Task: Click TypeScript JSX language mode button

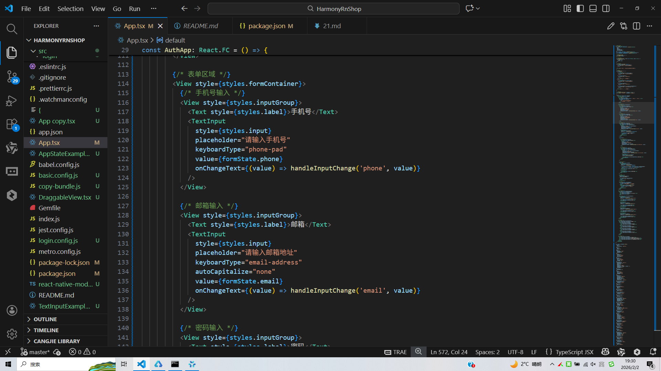Action: [x=574, y=352]
